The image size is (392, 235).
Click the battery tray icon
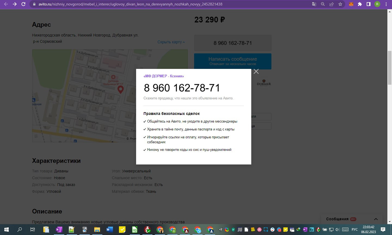tap(324, 230)
